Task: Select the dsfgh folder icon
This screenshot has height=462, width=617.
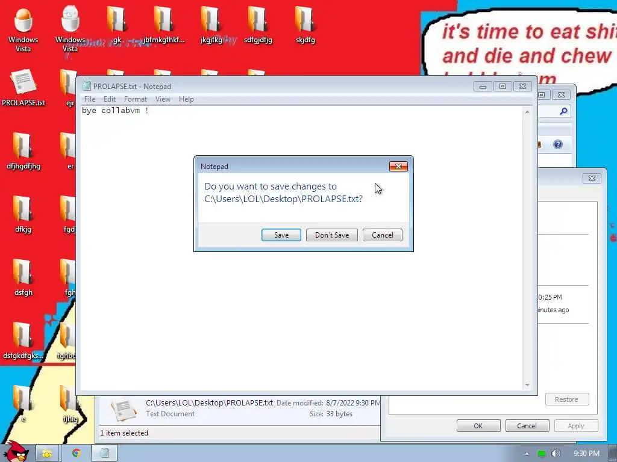Action: [23, 278]
